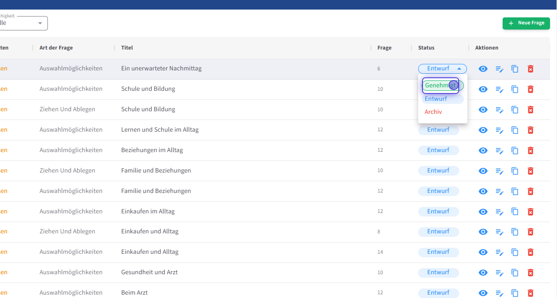Show preview of Beim Arzt question

pyautogui.click(x=483, y=293)
